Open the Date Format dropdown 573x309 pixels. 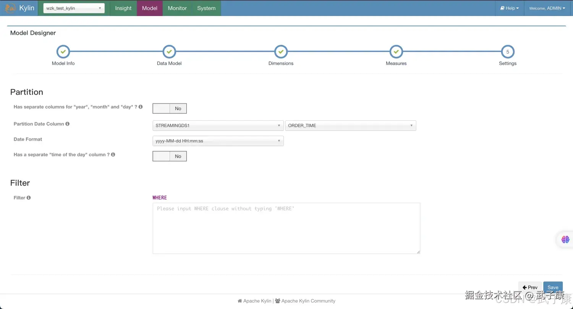pos(218,141)
